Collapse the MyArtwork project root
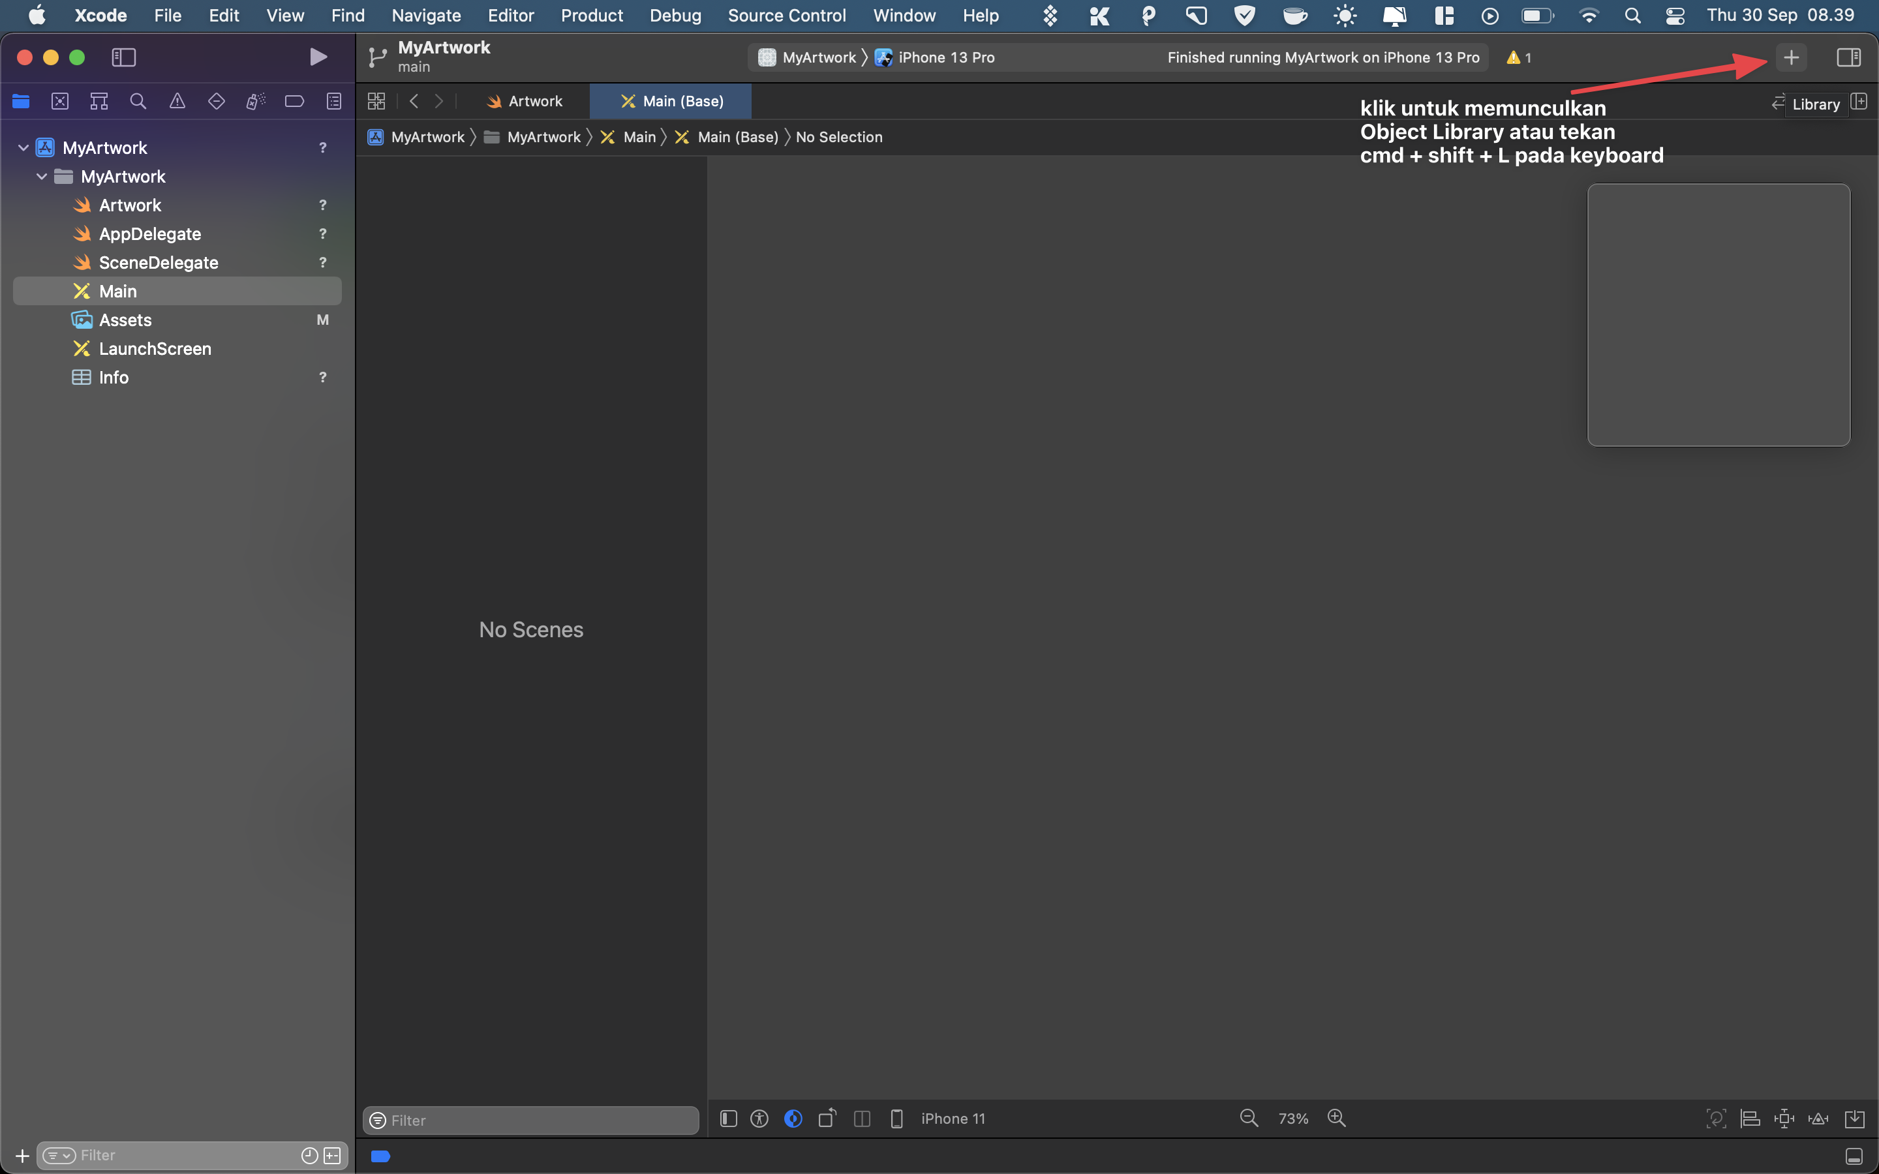Viewport: 1879px width, 1174px height. tap(23, 147)
